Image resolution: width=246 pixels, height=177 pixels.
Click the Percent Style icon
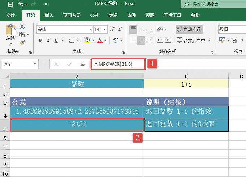click(x=234, y=40)
